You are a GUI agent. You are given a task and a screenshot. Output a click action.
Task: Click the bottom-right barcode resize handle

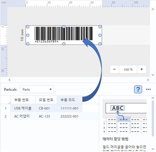100,44
